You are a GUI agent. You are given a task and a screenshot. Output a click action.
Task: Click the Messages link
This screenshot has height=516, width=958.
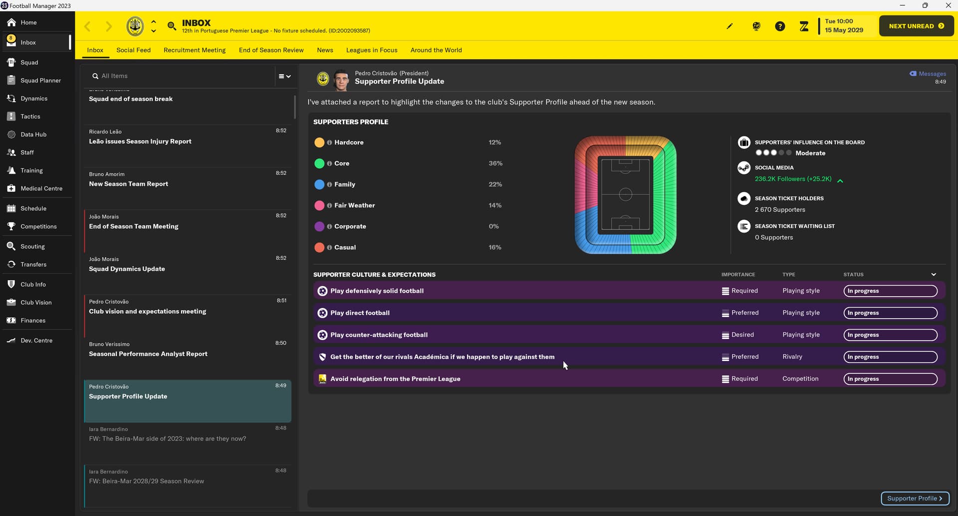pos(928,74)
